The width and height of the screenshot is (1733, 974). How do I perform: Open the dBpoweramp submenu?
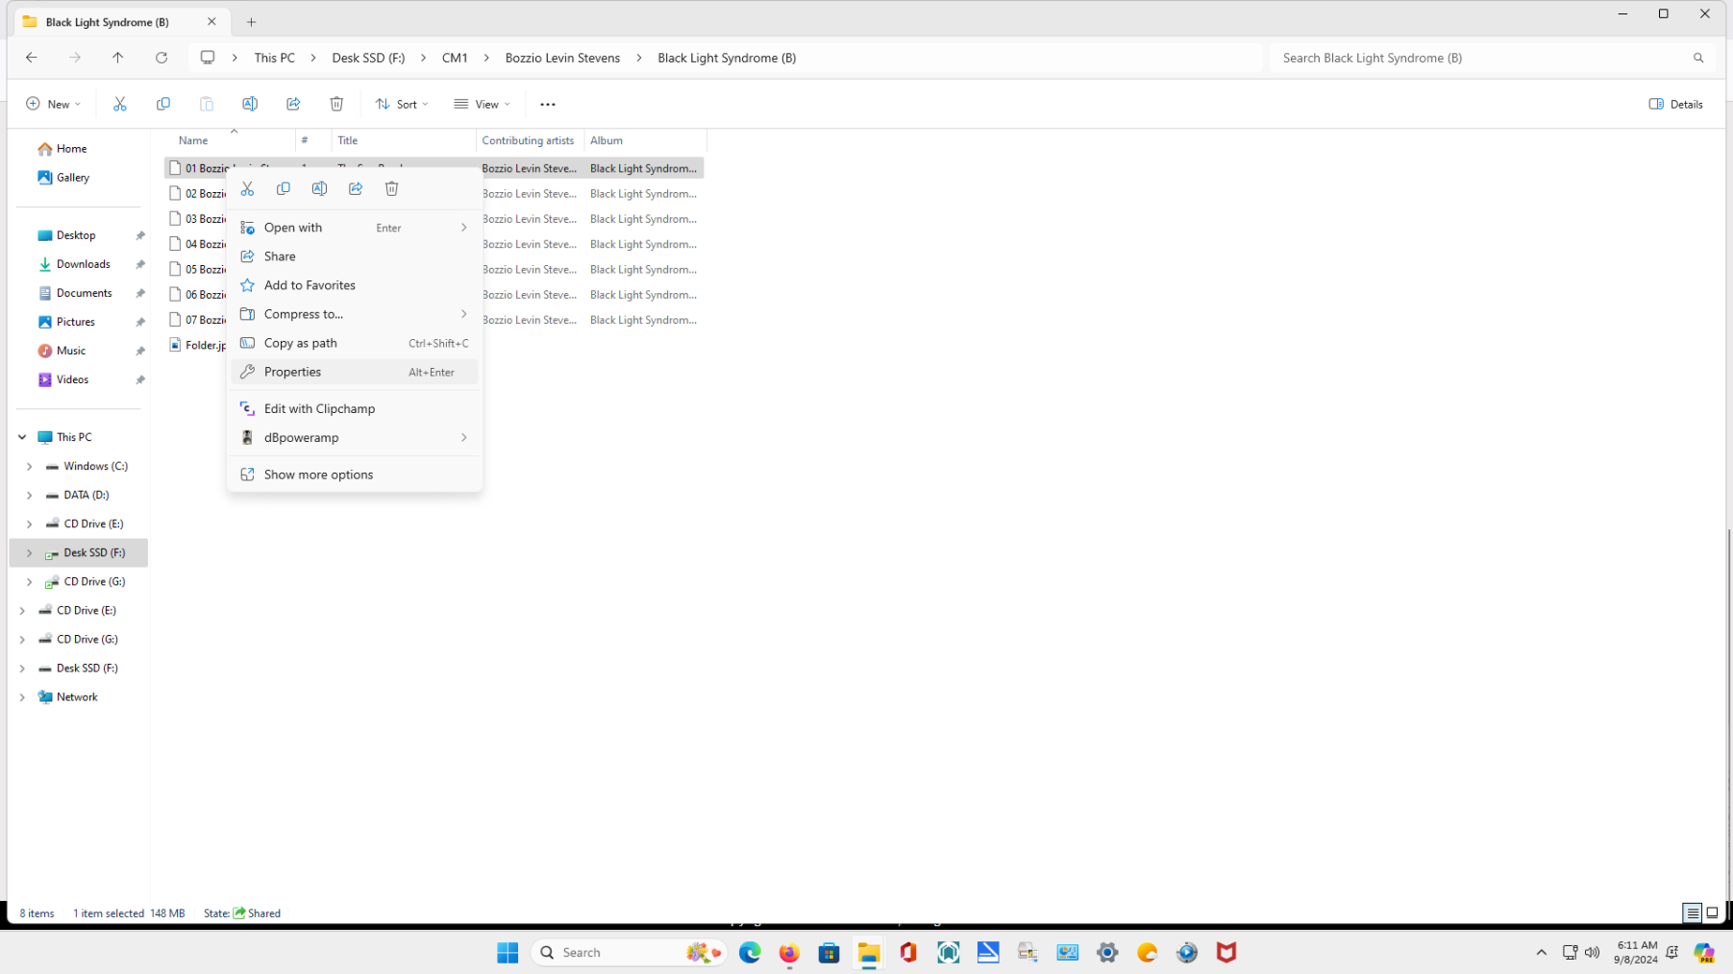point(355,437)
